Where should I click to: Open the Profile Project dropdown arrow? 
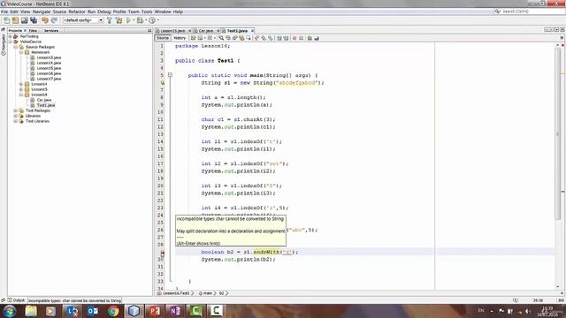[x=157, y=20]
